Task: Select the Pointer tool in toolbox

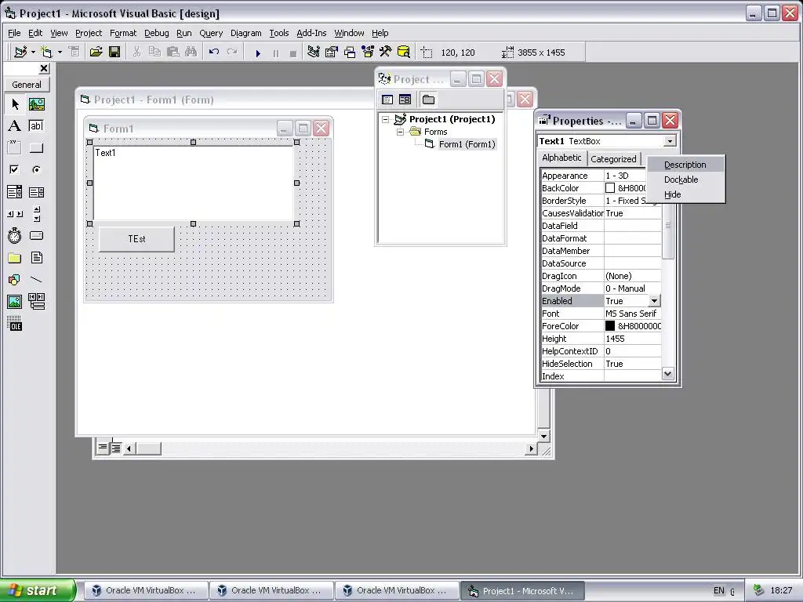Action: pos(15,104)
